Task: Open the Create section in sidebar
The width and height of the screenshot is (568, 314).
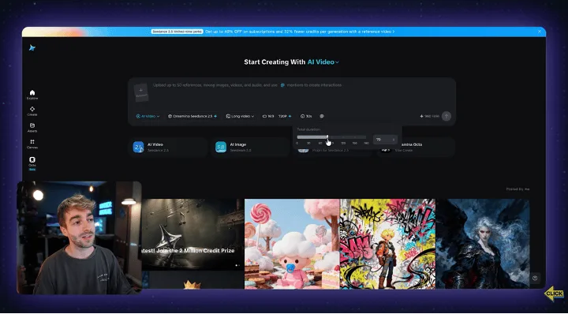Action: pyautogui.click(x=32, y=111)
